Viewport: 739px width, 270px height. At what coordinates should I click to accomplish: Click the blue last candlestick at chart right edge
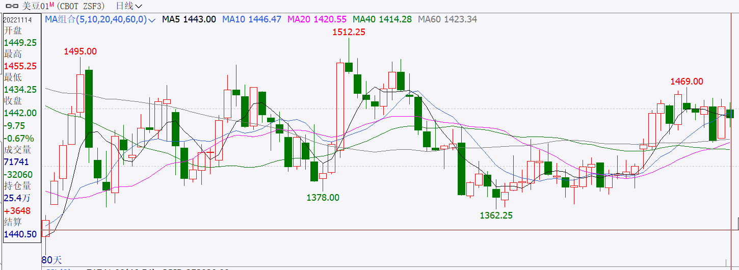[730, 114]
